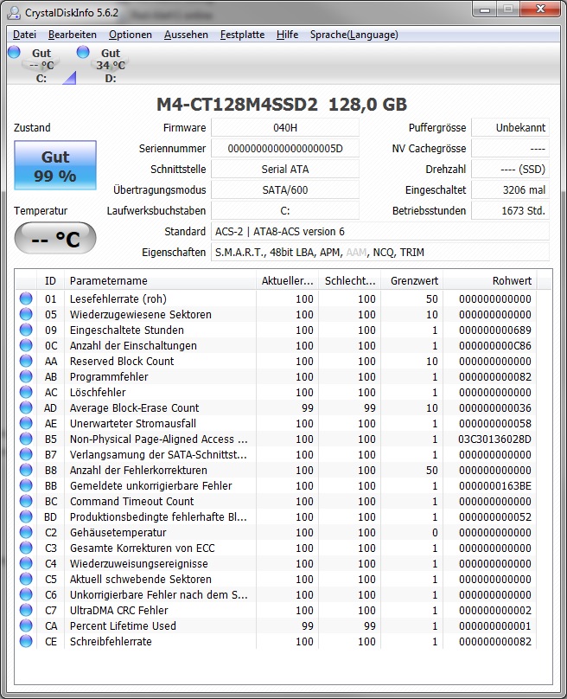Click status icon of Percent Lifetime Used row
567x699 pixels.
coord(26,625)
